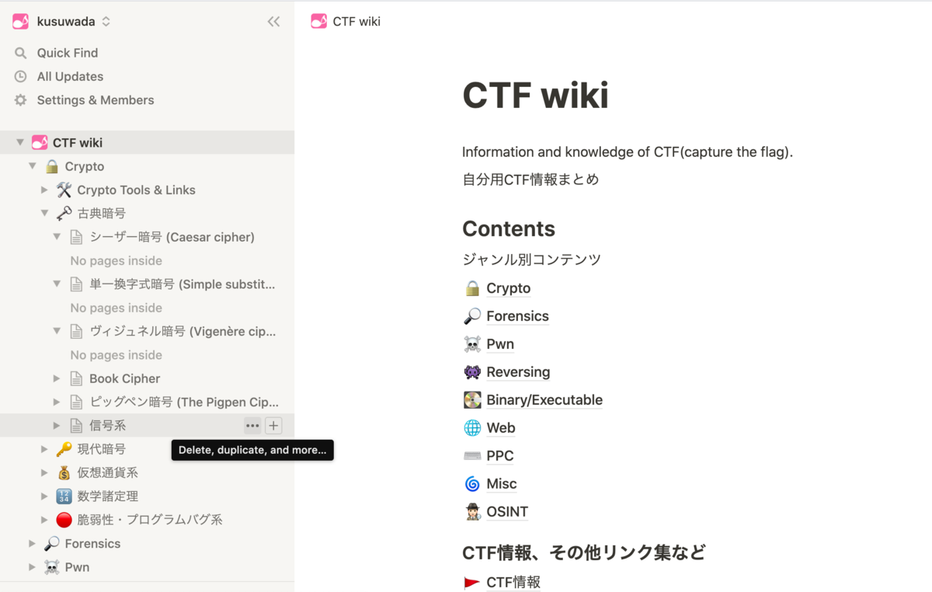Open the Misc link in Contents
Image resolution: width=932 pixels, height=592 pixels.
tap(502, 484)
